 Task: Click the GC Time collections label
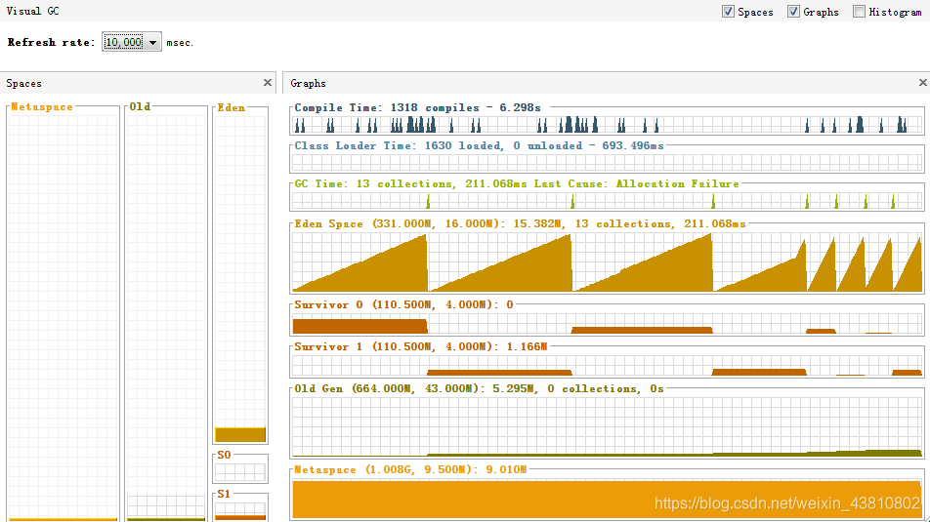pos(517,183)
